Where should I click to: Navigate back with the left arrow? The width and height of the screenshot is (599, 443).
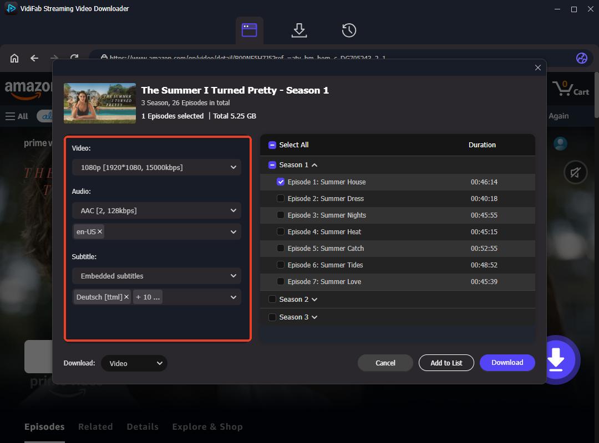tap(34, 58)
